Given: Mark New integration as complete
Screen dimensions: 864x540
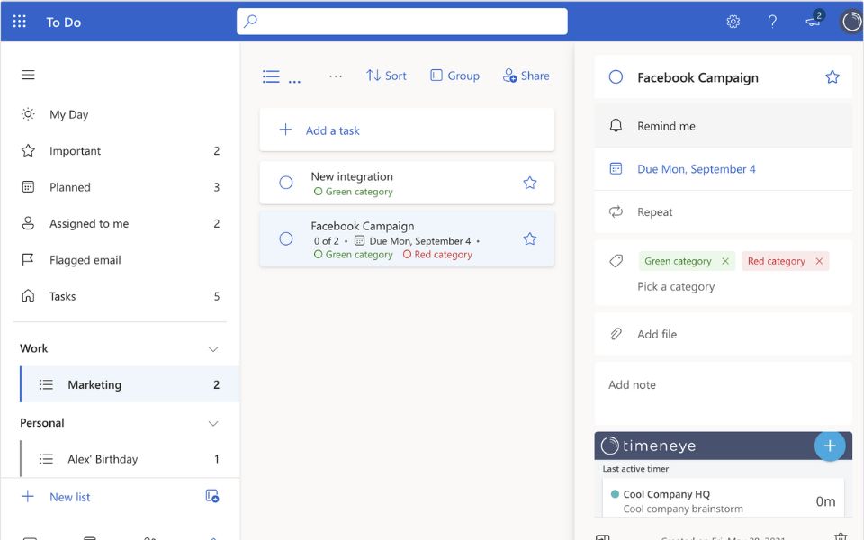Looking at the screenshot, I should [286, 183].
